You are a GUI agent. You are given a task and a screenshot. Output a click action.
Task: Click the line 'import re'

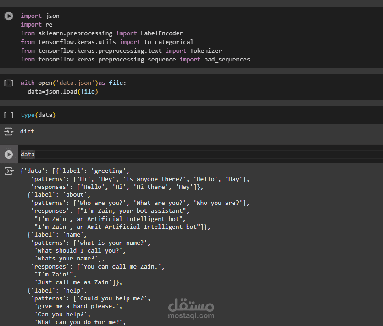[x=36, y=25]
